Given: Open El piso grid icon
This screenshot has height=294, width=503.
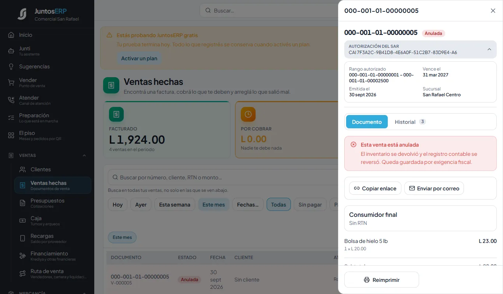Looking at the screenshot, I should pyautogui.click(x=11, y=136).
